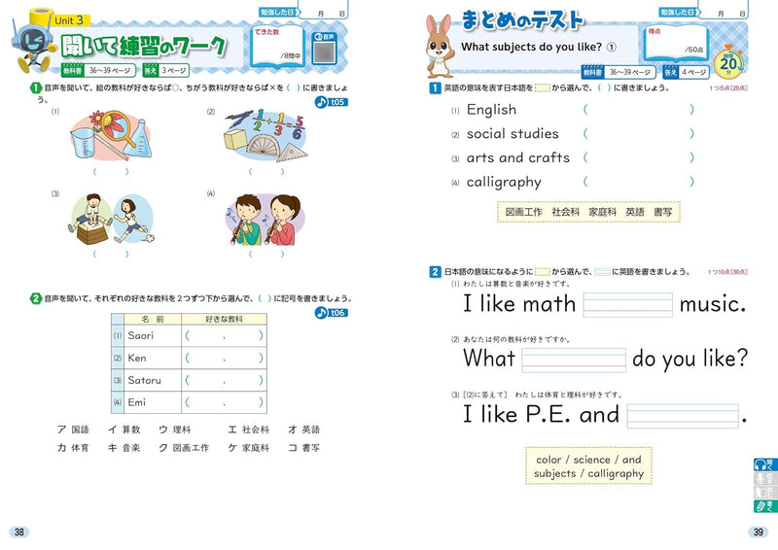Click the blue robot mascot with headphones

point(33,47)
